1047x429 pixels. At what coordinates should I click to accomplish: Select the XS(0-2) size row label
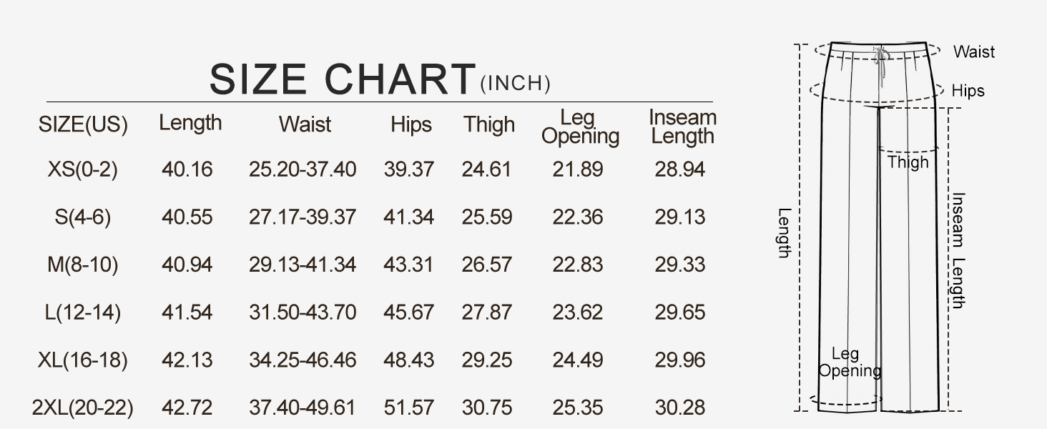(x=83, y=169)
